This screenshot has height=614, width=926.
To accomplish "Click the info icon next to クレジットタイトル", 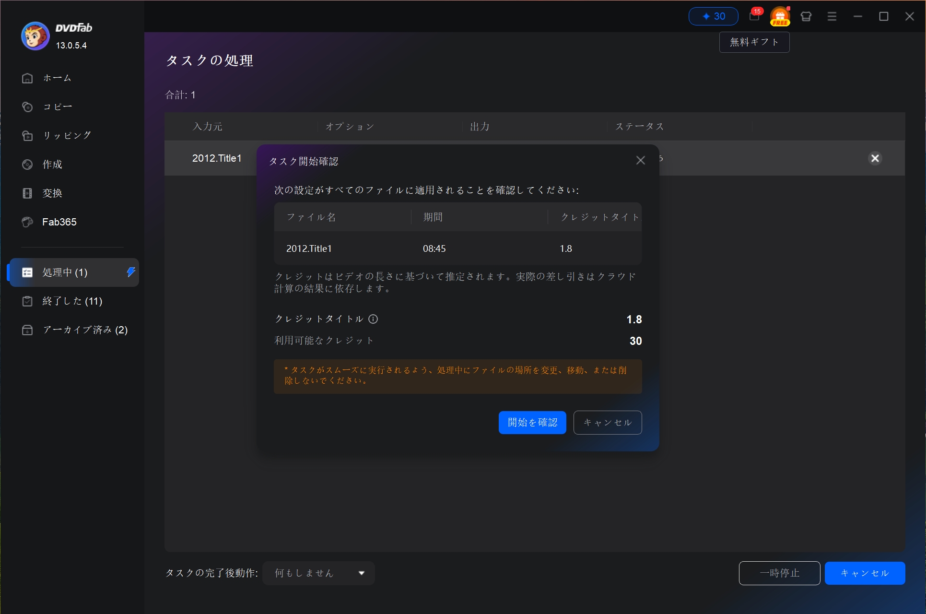I will [373, 319].
